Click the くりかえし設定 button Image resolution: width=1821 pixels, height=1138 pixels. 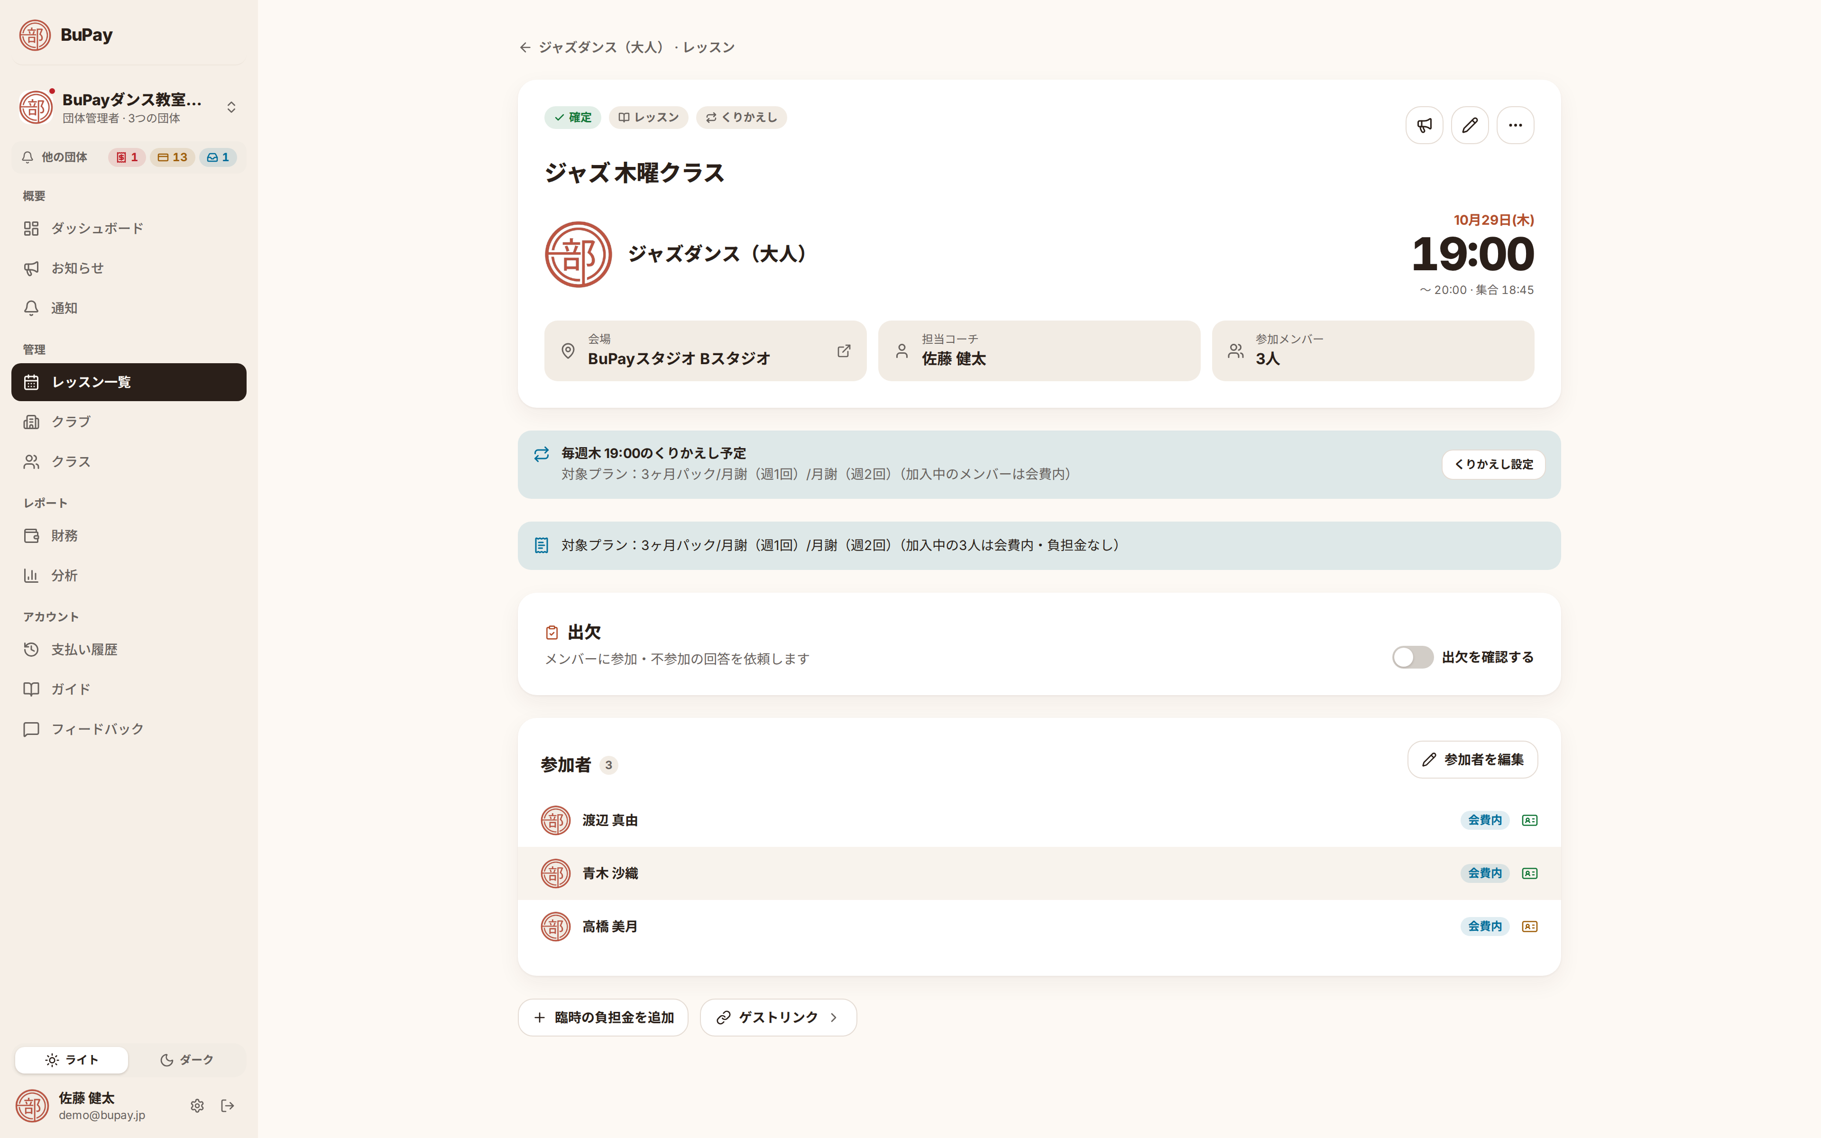(x=1493, y=464)
